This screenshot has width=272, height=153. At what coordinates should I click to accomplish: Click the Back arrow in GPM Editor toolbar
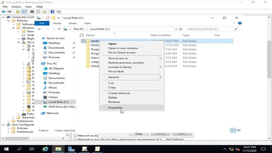click(x=3, y=11)
